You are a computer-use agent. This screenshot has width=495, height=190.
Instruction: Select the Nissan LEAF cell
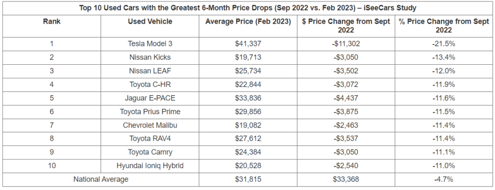pyautogui.click(x=150, y=71)
